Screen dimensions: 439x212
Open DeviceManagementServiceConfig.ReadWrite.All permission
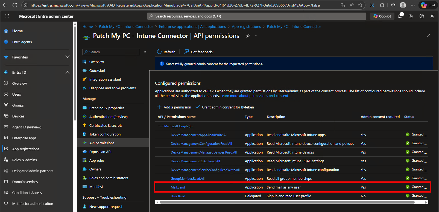click(x=205, y=170)
